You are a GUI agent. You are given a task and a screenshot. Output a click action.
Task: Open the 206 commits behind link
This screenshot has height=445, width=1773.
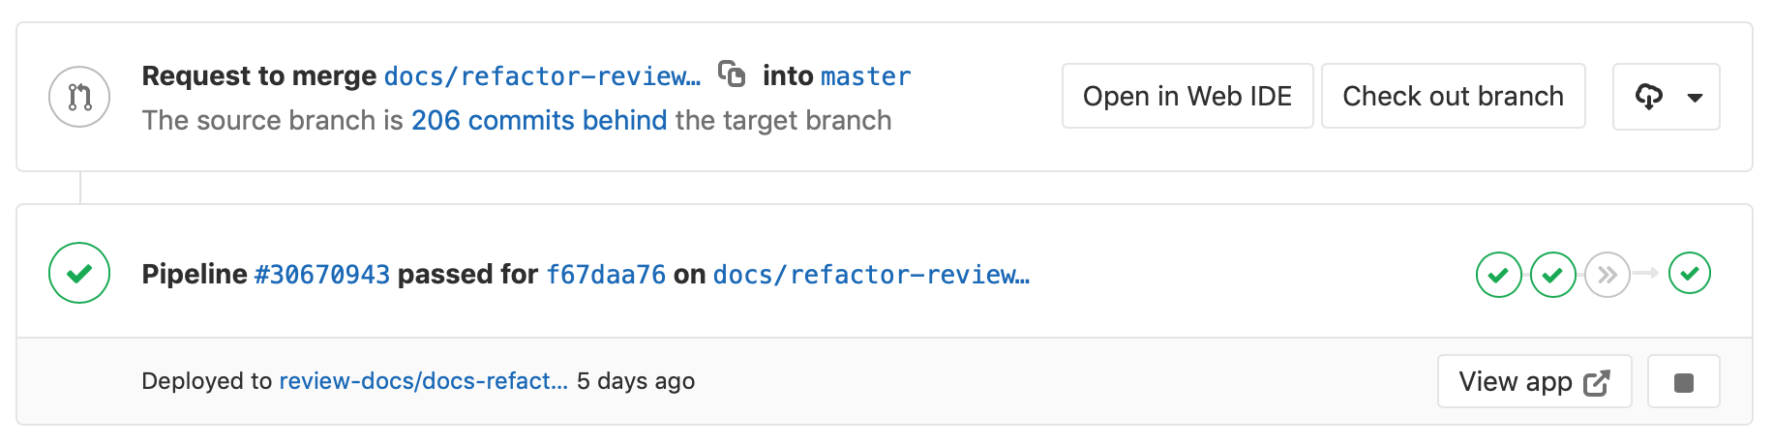[539, 120]
